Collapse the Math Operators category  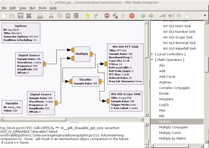[x=152, y=60]
